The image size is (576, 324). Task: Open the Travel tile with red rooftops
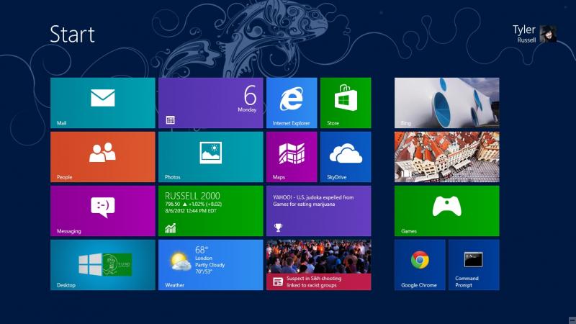tap(446, 157)
